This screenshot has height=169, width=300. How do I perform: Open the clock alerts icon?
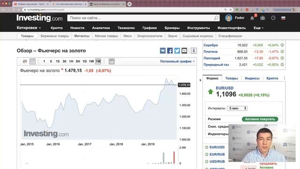273,18
